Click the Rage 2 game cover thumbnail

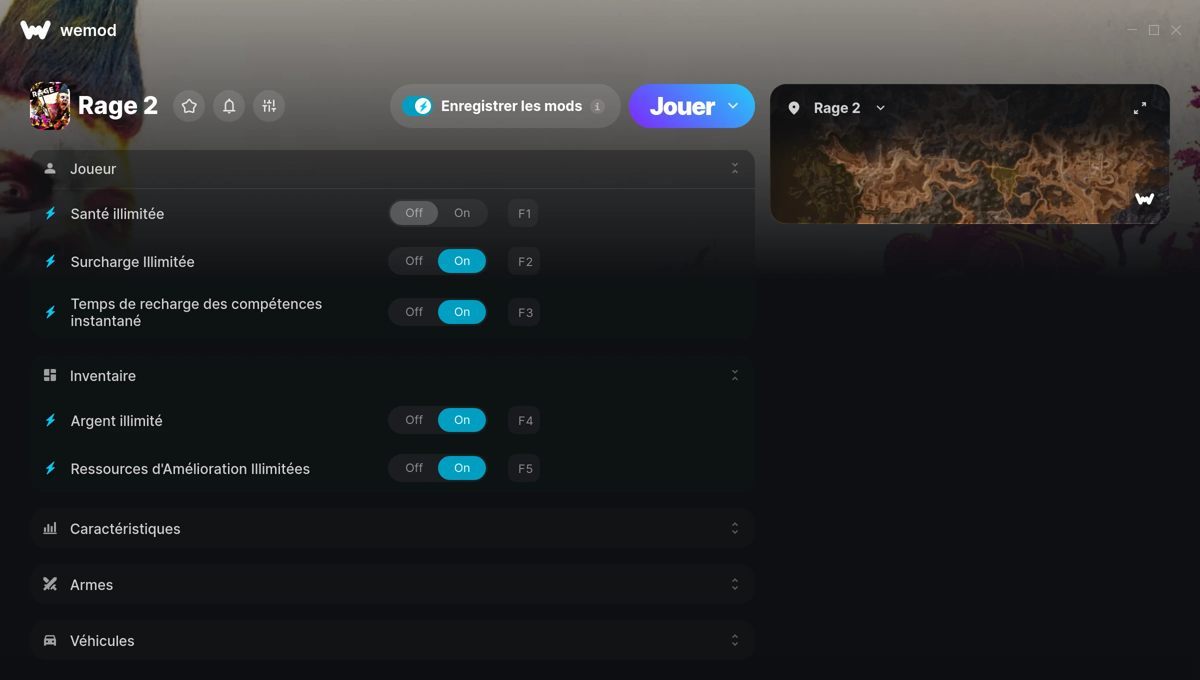[50, 106]
